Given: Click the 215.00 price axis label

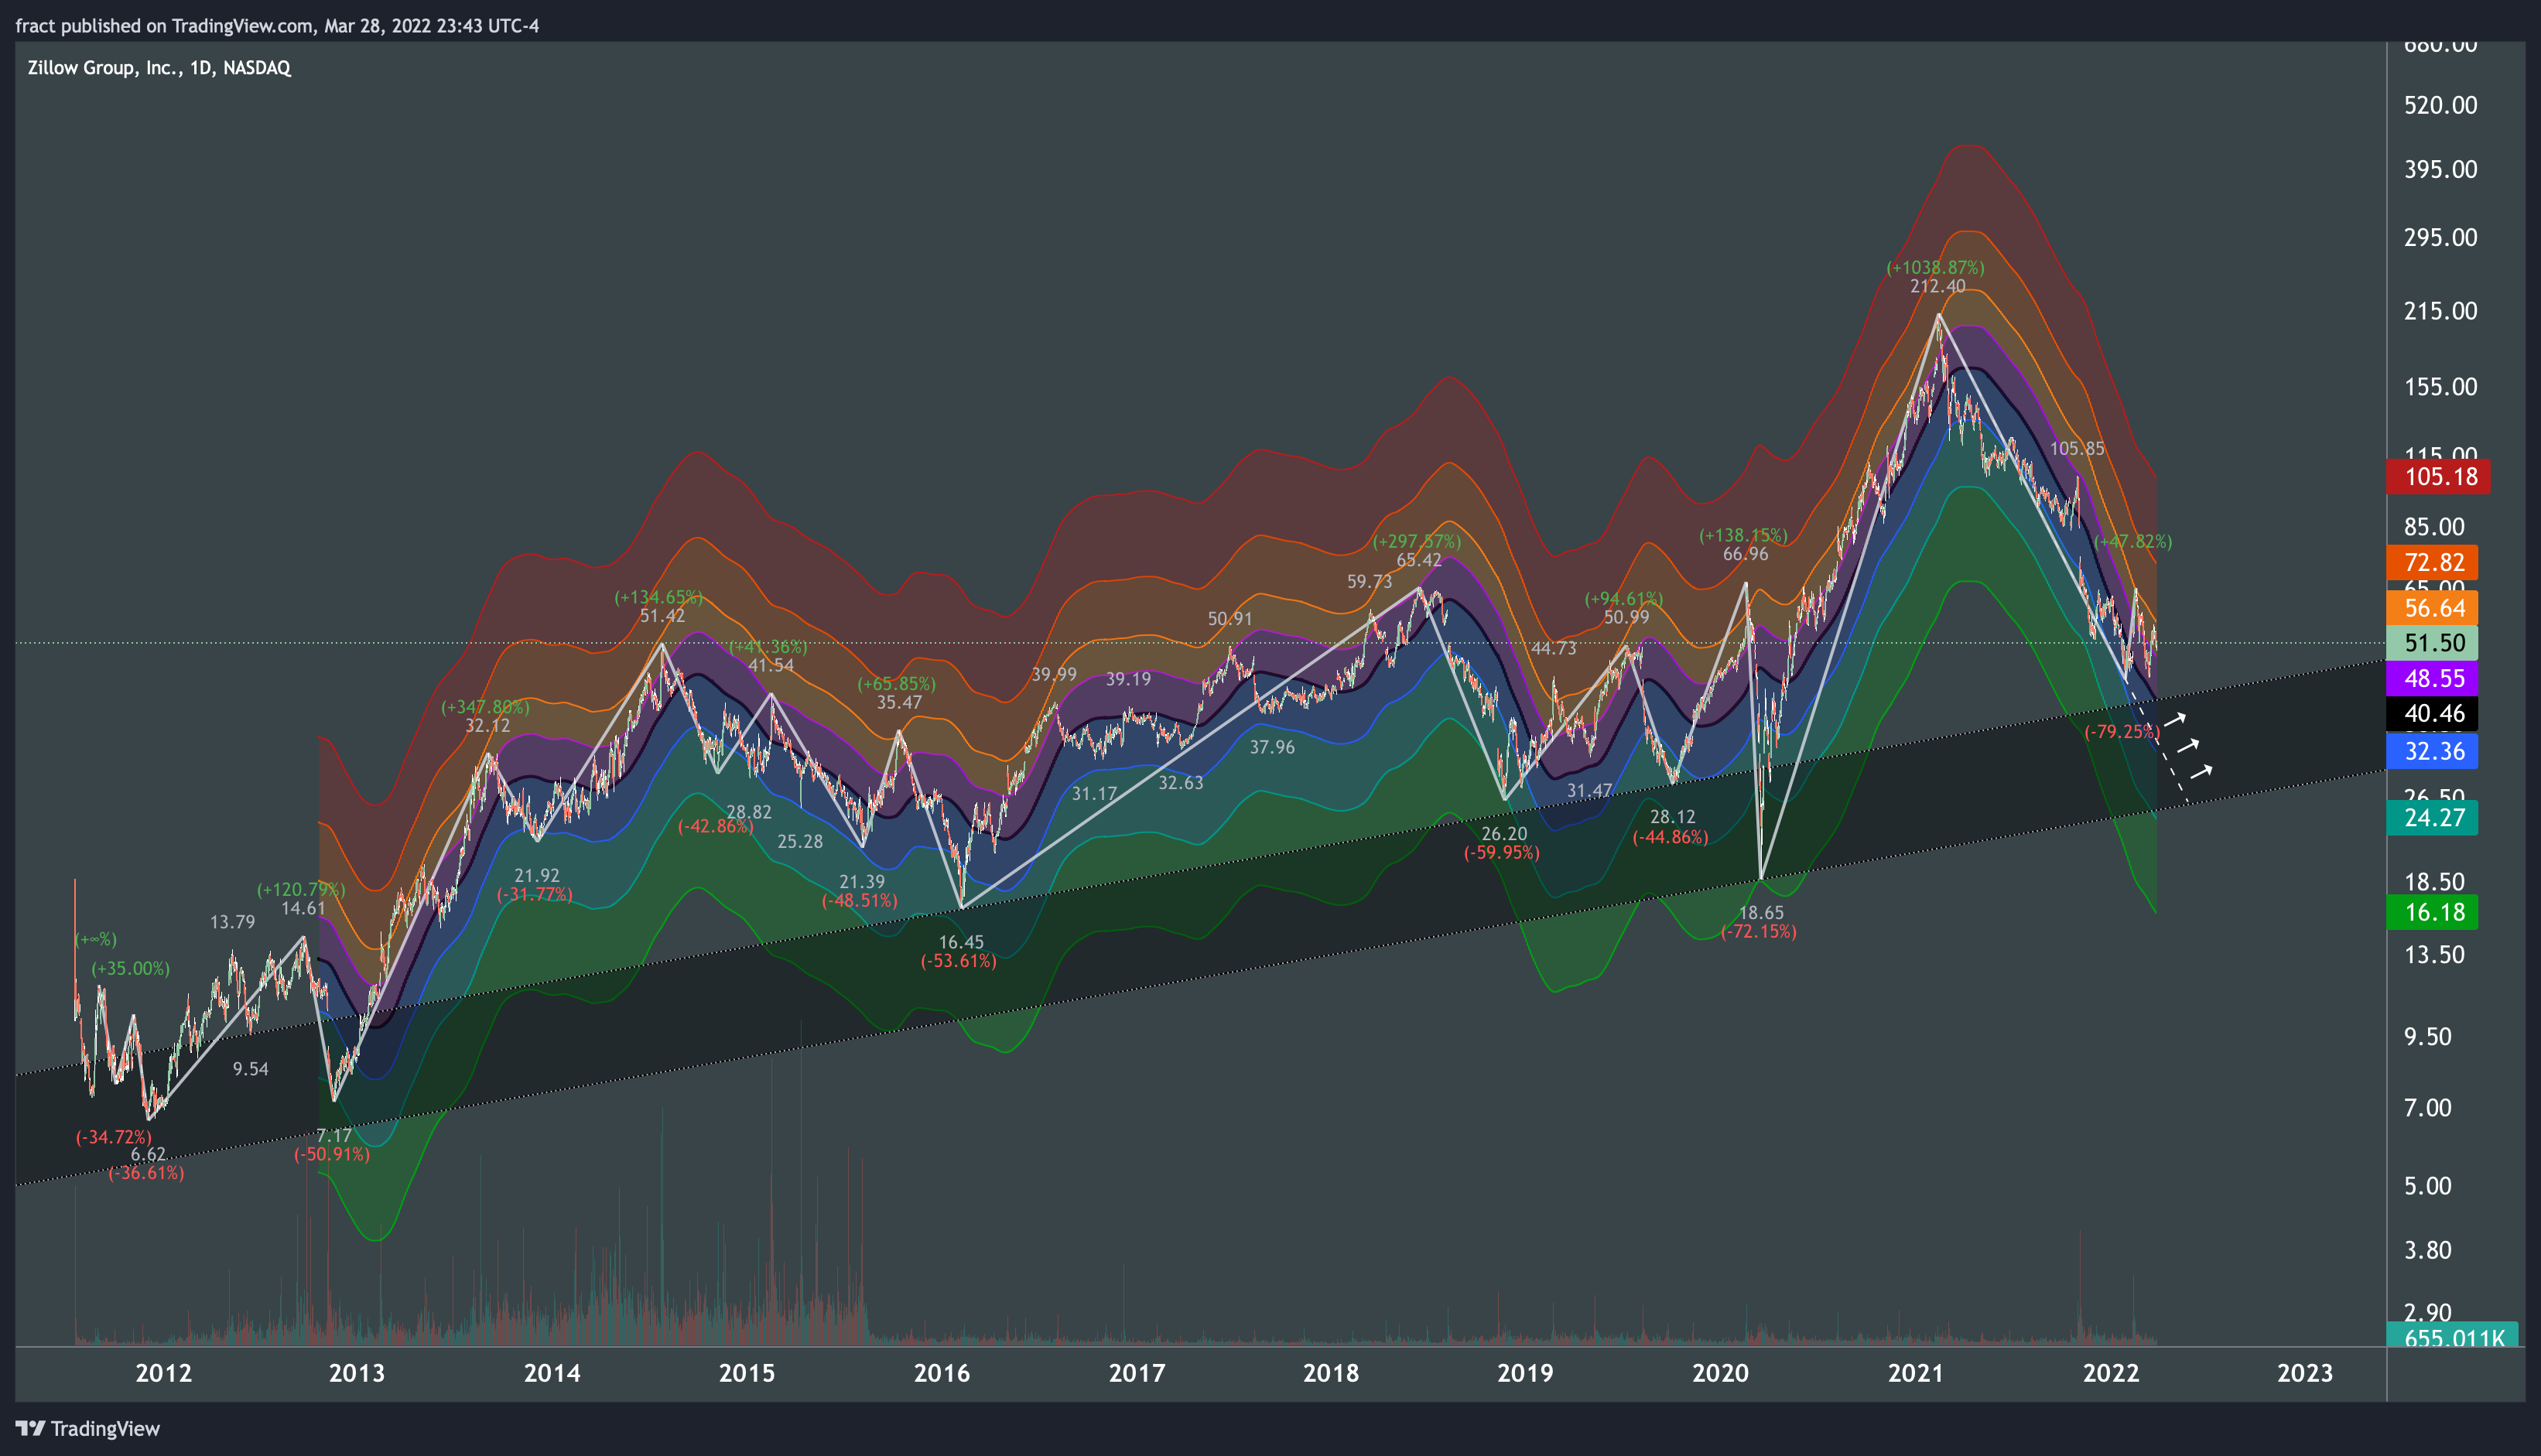Looking at the screenshot, I should tap(2440, 311).
